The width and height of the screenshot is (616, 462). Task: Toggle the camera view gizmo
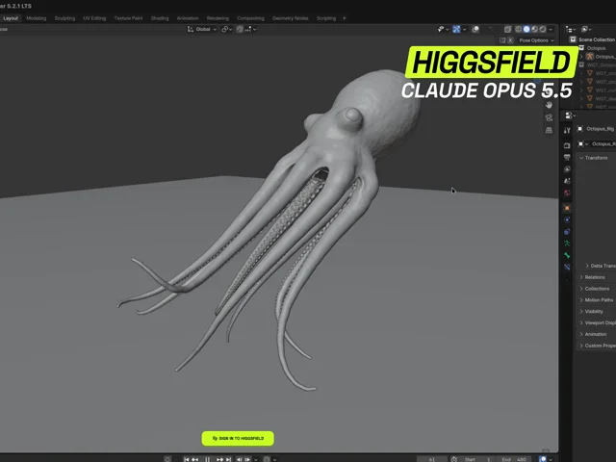click(x=549, y=117)
